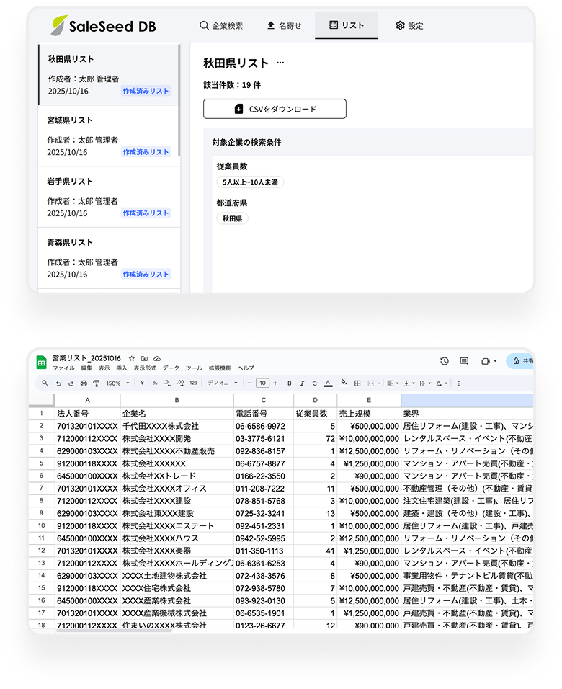Click the print icon in Sheets toolbar
Viewport: 562px width, 689px height.
[x=84, y=383]
